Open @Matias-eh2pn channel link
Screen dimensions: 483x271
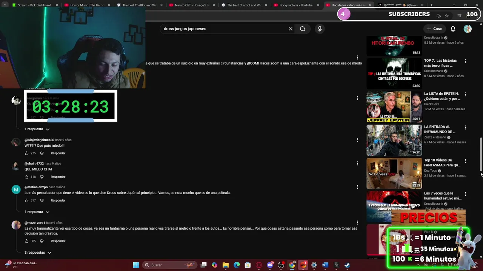coord(36,187)
